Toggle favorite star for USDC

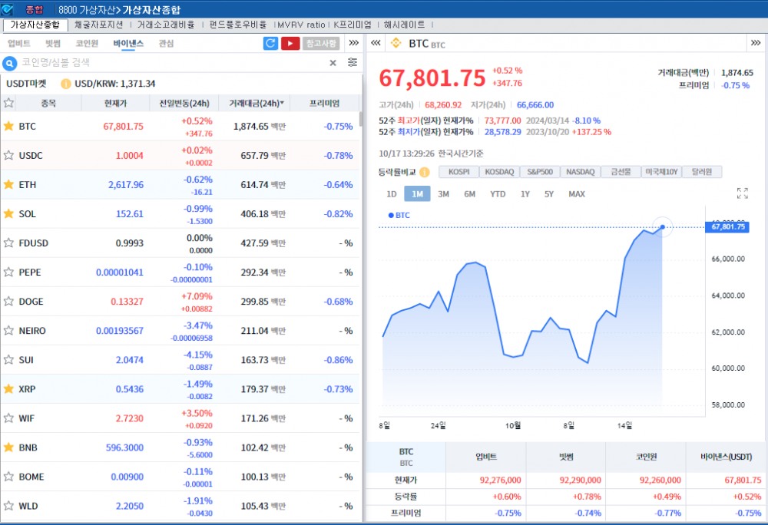(x=9, y=155)
